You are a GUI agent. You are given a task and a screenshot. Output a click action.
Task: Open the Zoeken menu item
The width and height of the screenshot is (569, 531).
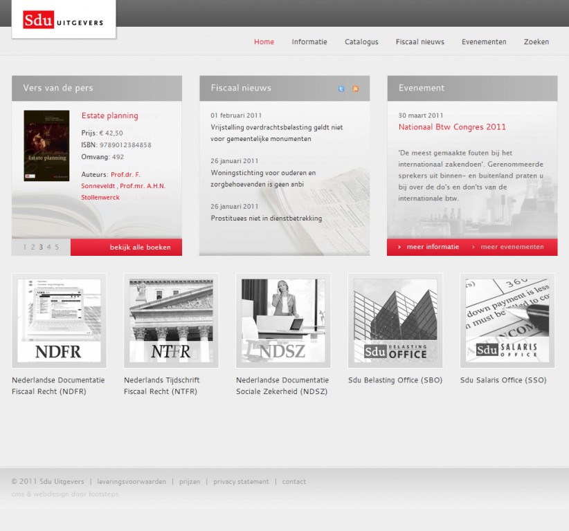click(x=536, y=41)
